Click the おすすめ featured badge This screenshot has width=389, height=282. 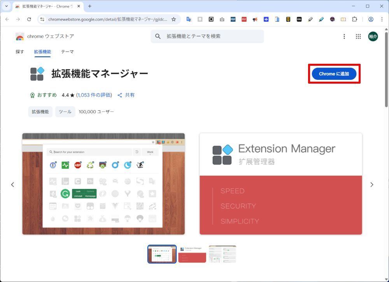(44, 95)
